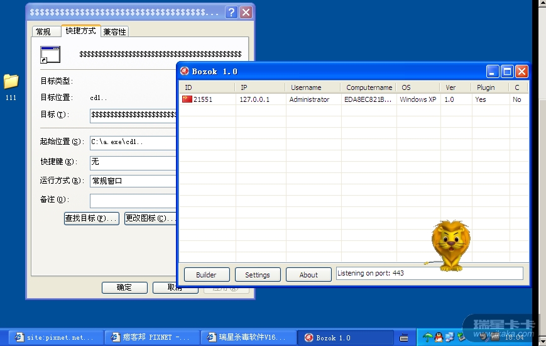Click the VM tray icon next to the clock
This screenshot has width=546, height=346.
495,337
